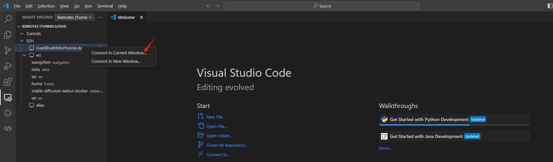Click the Open File... link
553x162 pixels.
pyautogui.click(x=217, y=126)
